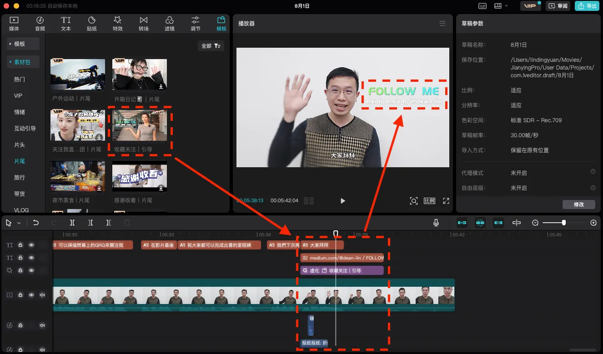Screen dimensions: 603x354
Task: Click the 导出 export button
Action: (x=587, y=6)
